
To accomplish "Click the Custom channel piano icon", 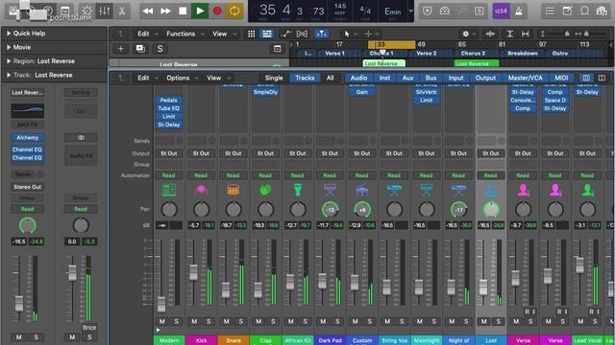I will click(362, 190).
